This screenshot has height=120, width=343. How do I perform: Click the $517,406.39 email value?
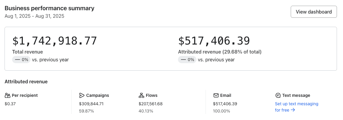click(x=225, y=104)
